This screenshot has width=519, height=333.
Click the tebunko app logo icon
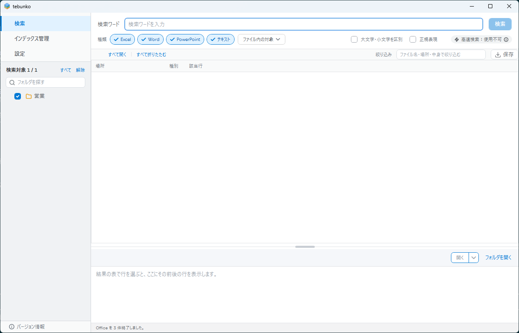(x=7, y=6)
